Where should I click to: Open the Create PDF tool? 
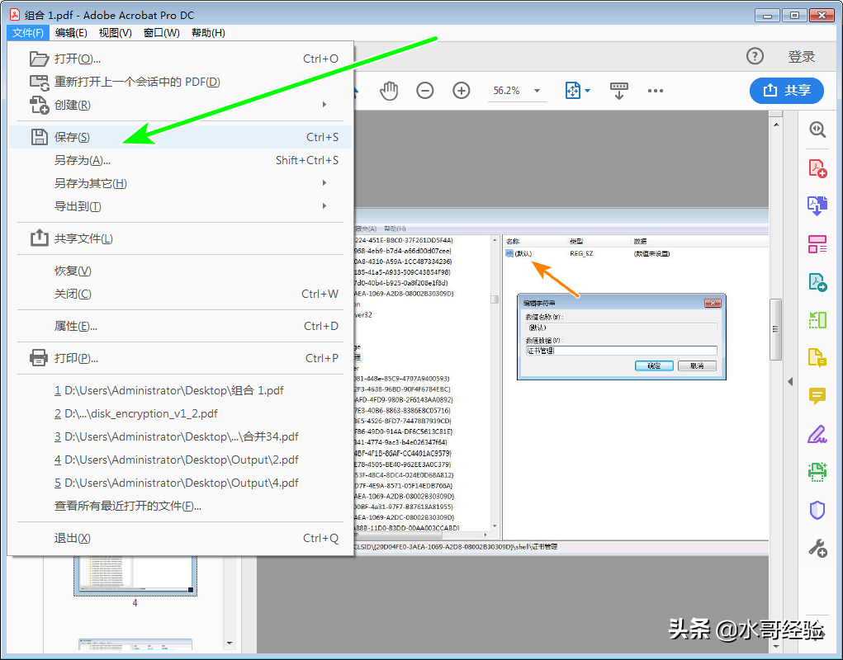click(817, 168)
